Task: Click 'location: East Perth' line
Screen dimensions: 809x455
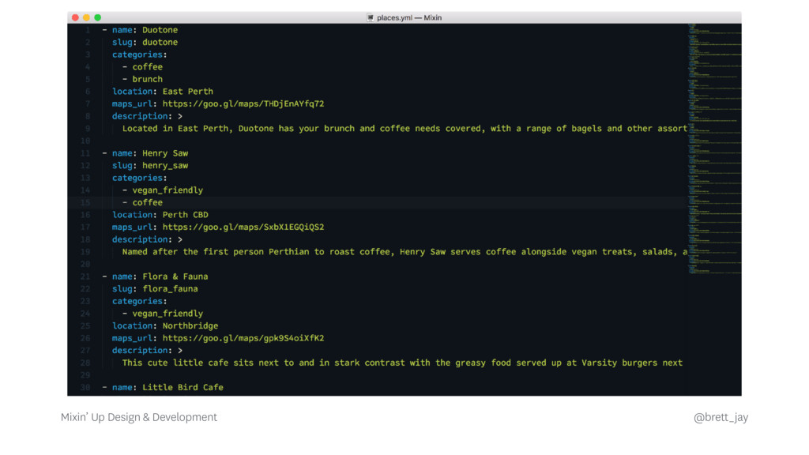Action: pos(163,92)
